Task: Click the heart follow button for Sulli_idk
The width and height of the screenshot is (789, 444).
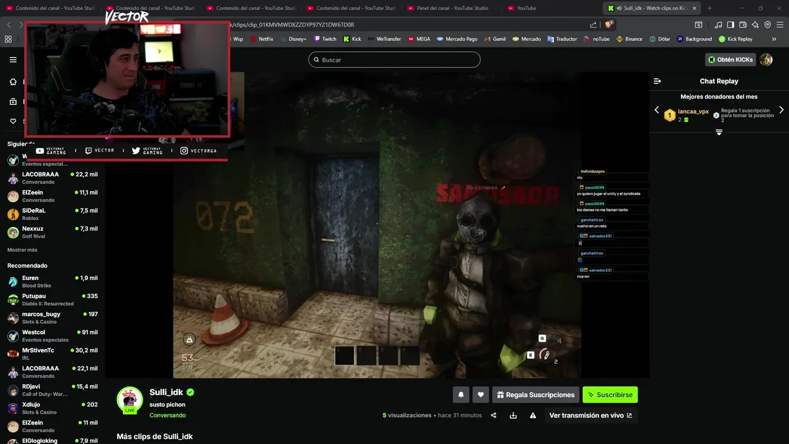Action: (481, 395)
